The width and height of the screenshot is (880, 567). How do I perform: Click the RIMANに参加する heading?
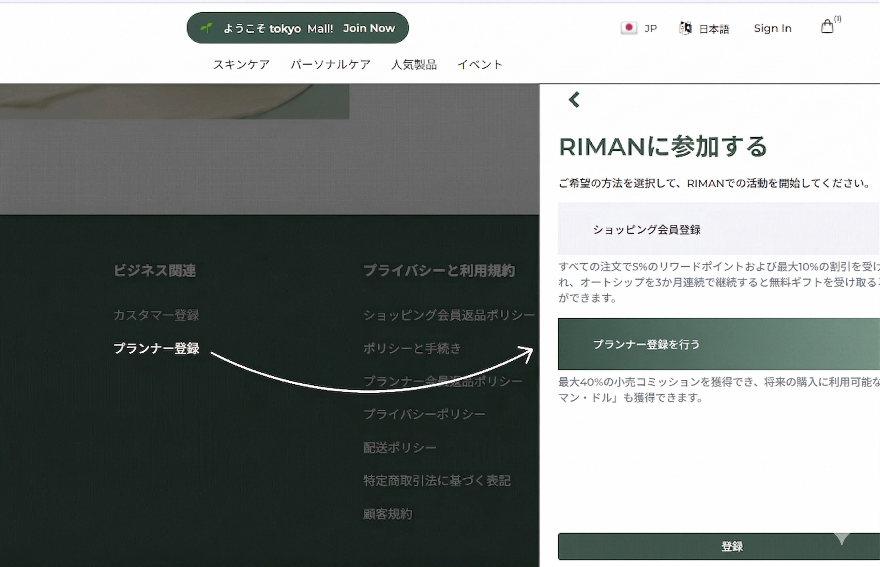coord(663,147)
